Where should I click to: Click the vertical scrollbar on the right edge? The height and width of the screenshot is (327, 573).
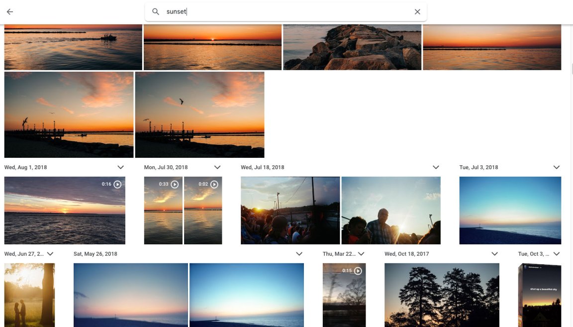click(572, 68)
